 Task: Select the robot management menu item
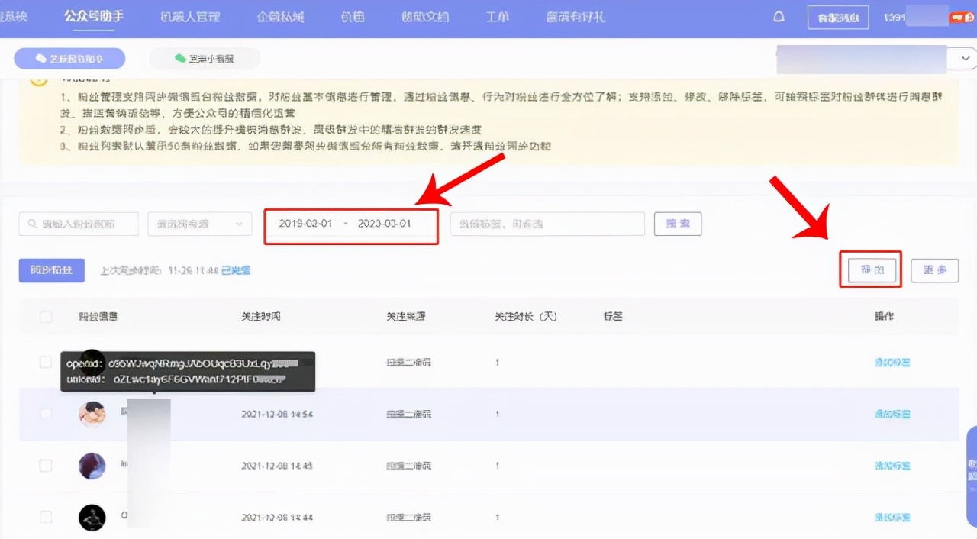(191, 16)
